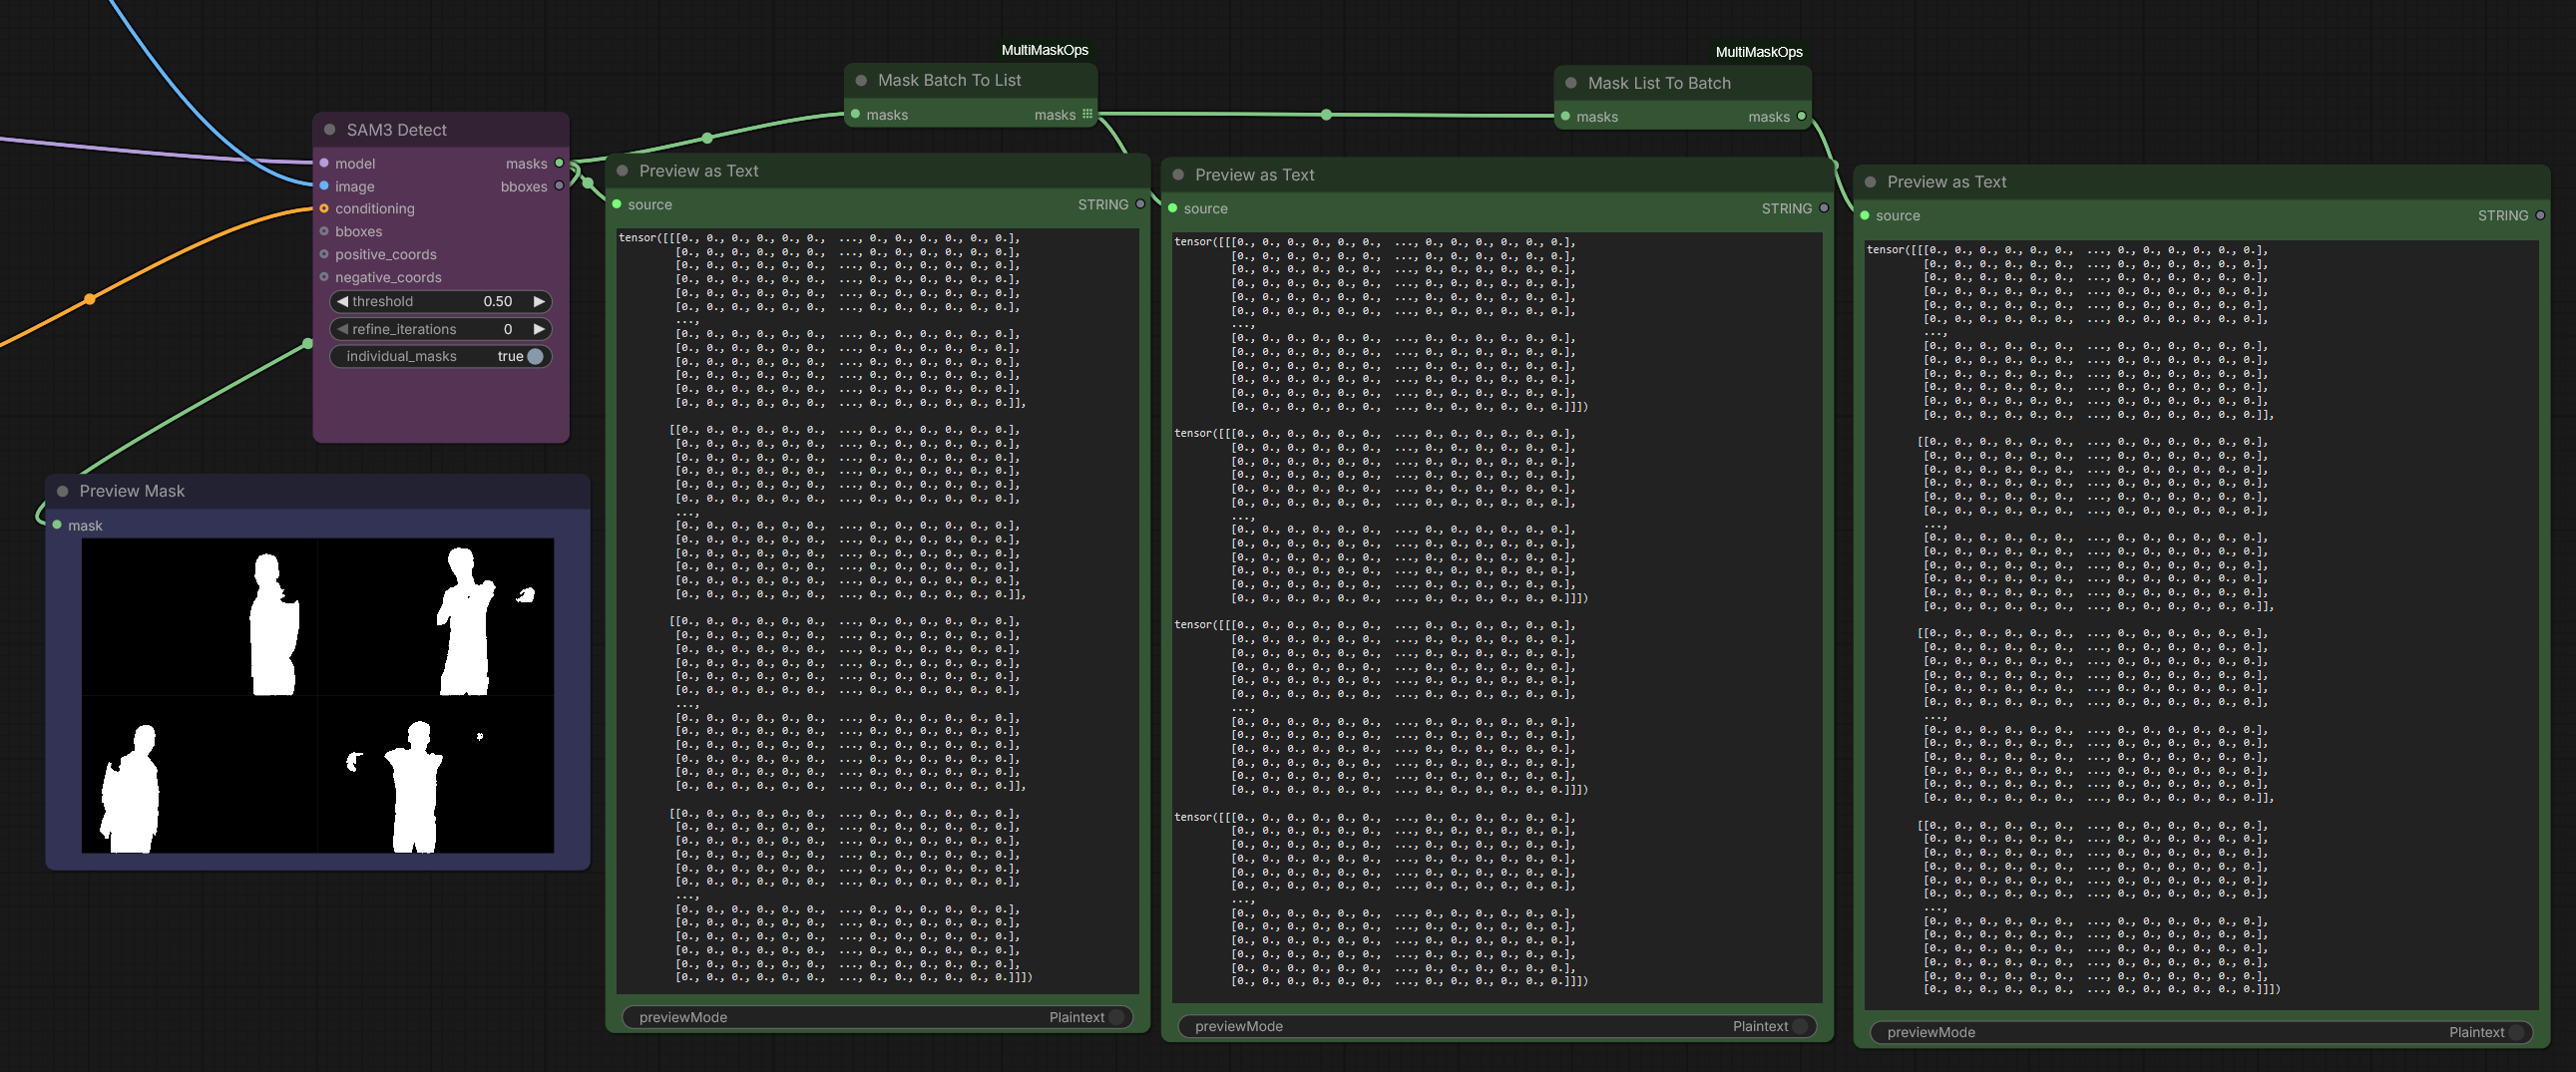
Task: Click the SAM3 Detect masks output socket
Action: 559,163
